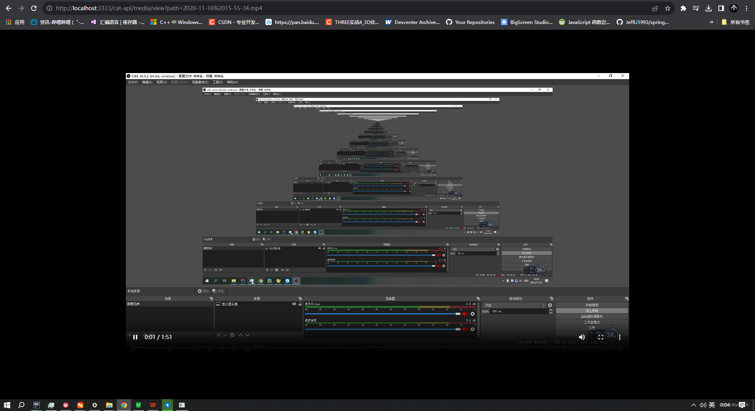755x411 pixels.
Task: Open WPS Office from the taskbar
Action: coord(153,405)
